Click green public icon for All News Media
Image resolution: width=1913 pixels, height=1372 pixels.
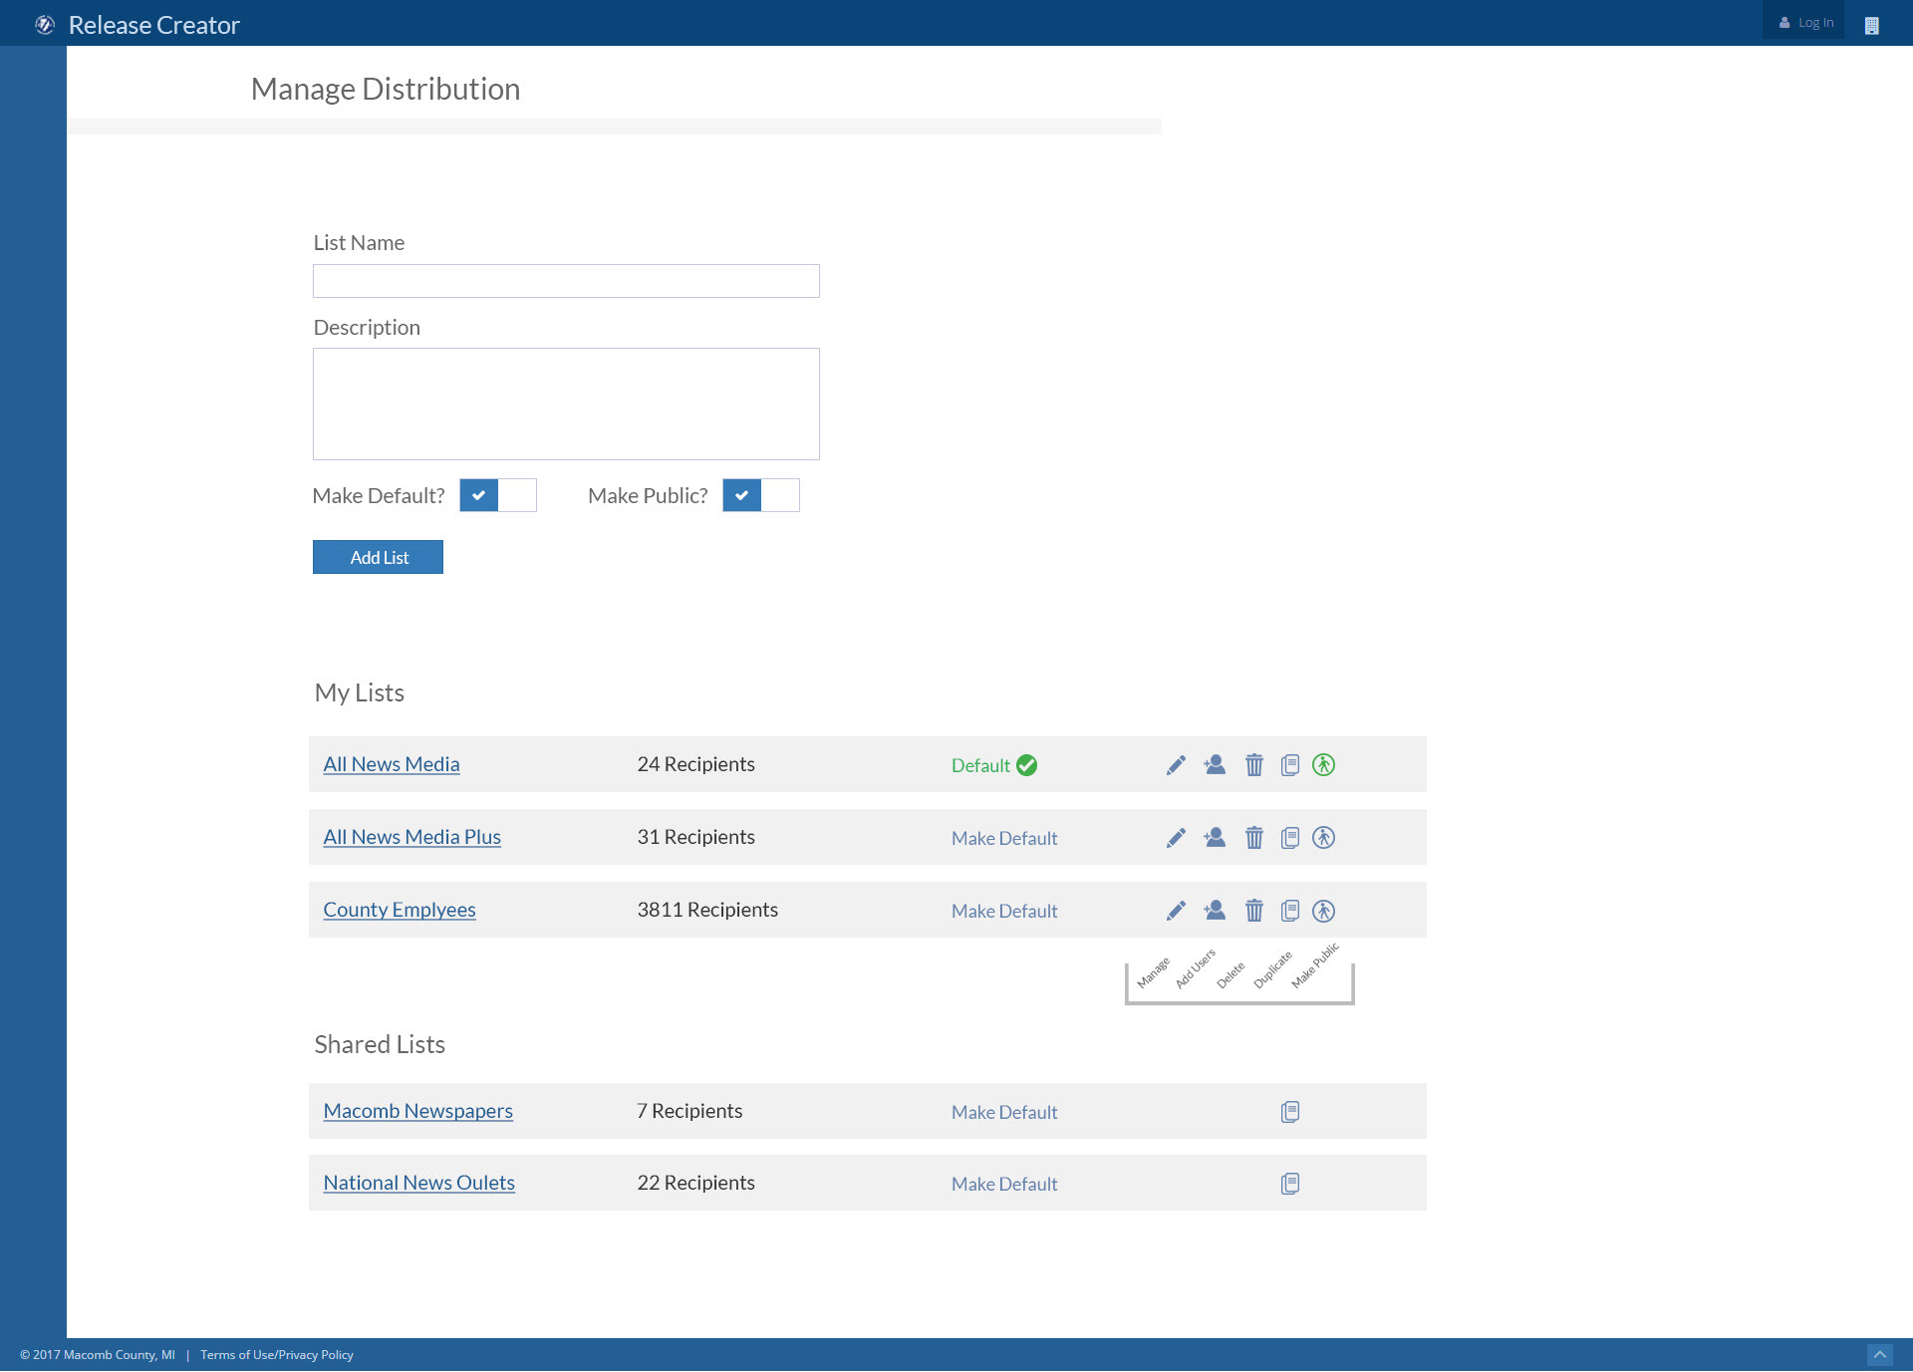click(x=1323, y=765)
